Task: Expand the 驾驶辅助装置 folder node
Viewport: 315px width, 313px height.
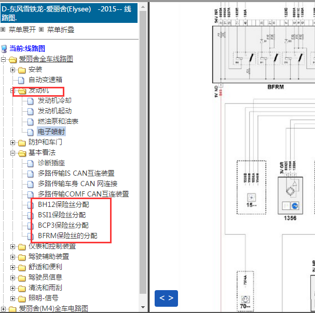Action: coord(12,257)
